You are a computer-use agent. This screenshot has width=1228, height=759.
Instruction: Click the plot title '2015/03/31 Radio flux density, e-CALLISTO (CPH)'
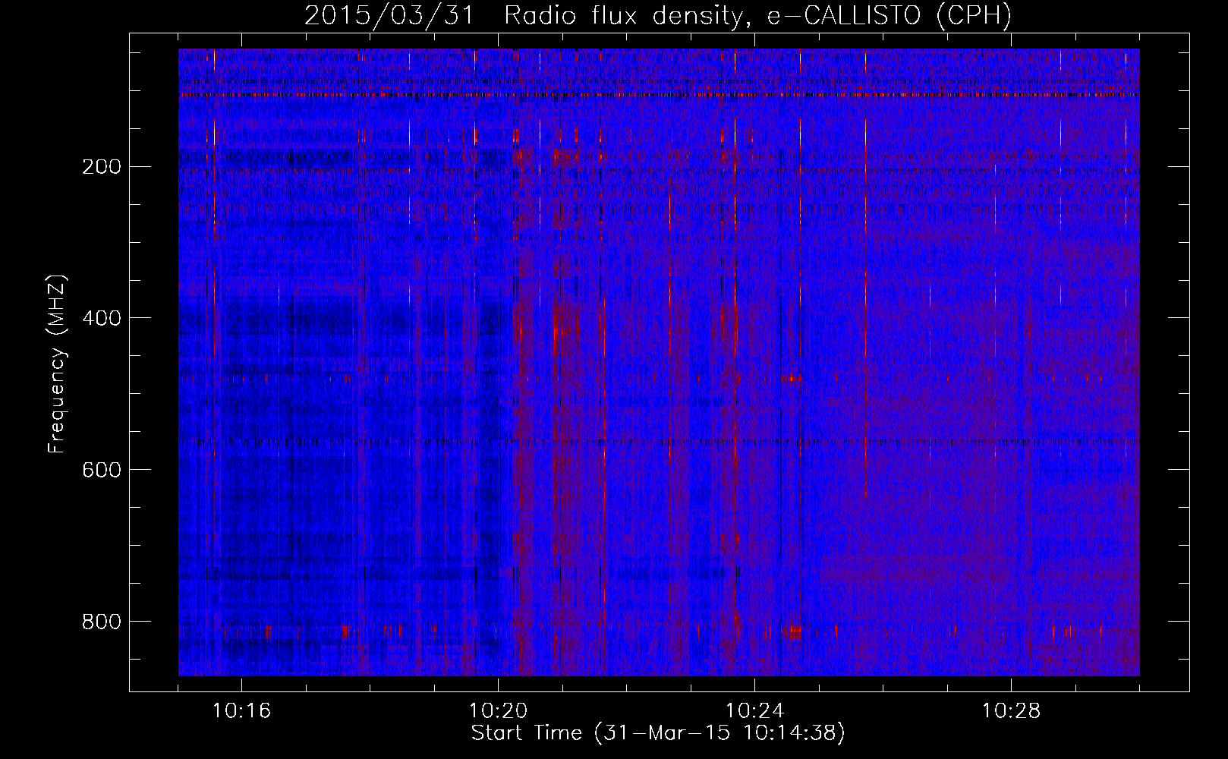[x=658, y=15]
